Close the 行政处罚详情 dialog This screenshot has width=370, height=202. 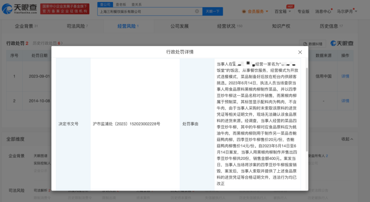point(300,52)
